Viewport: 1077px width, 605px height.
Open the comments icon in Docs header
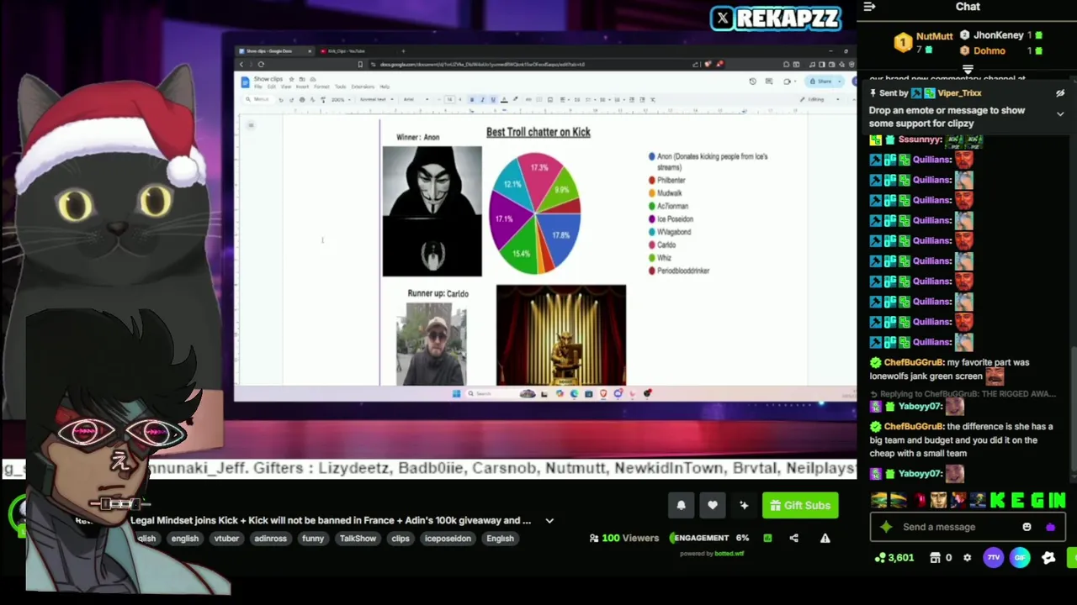click(769, 82)
